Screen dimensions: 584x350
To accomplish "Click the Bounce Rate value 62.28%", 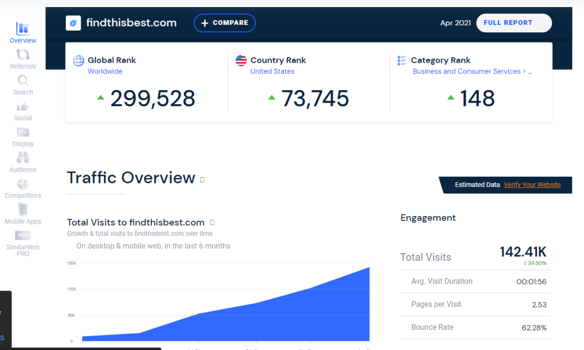I will coord(534,328).
